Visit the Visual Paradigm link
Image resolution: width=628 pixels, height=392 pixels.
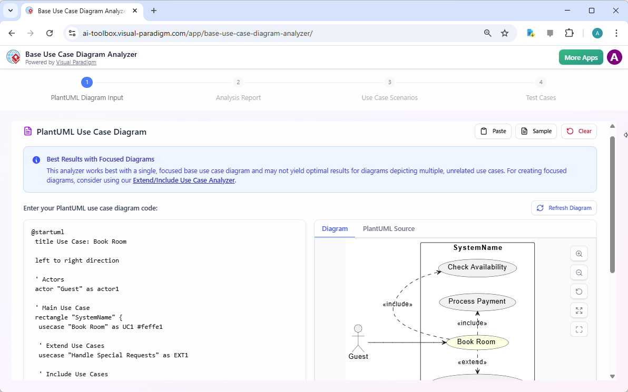[x=76, y=62]
